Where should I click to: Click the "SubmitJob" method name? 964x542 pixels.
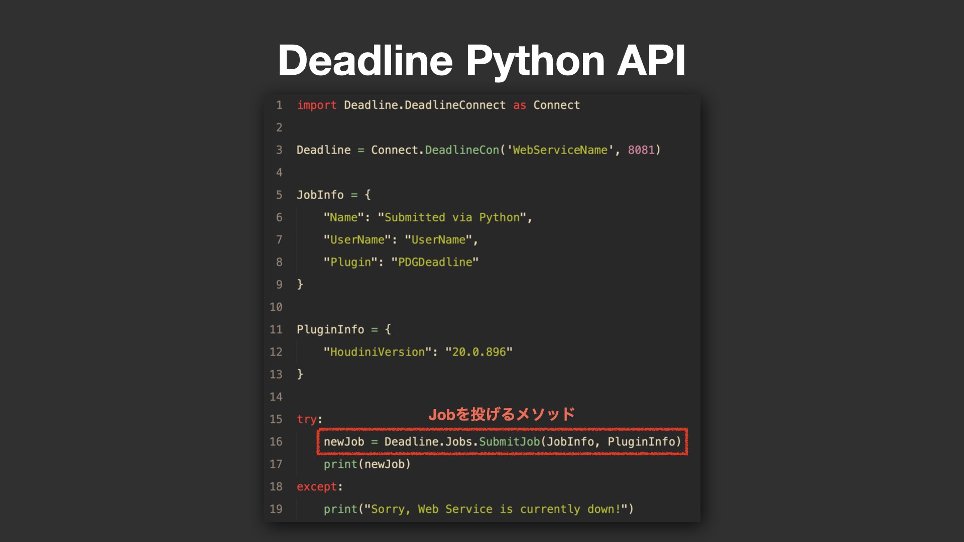509,442
